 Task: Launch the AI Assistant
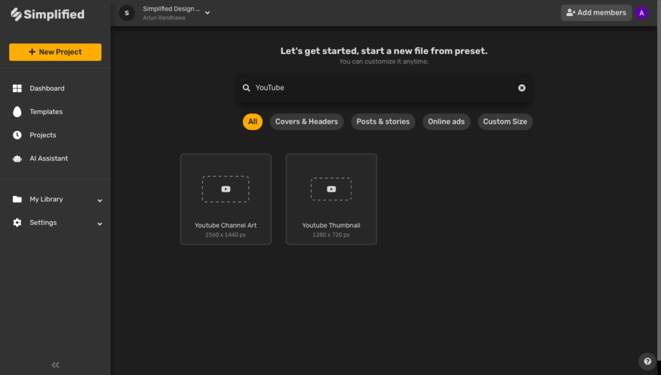49,159
